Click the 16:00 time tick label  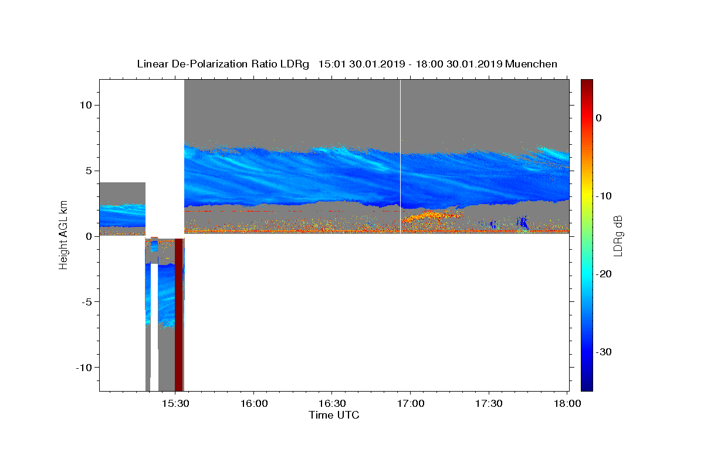click(253, 404)
